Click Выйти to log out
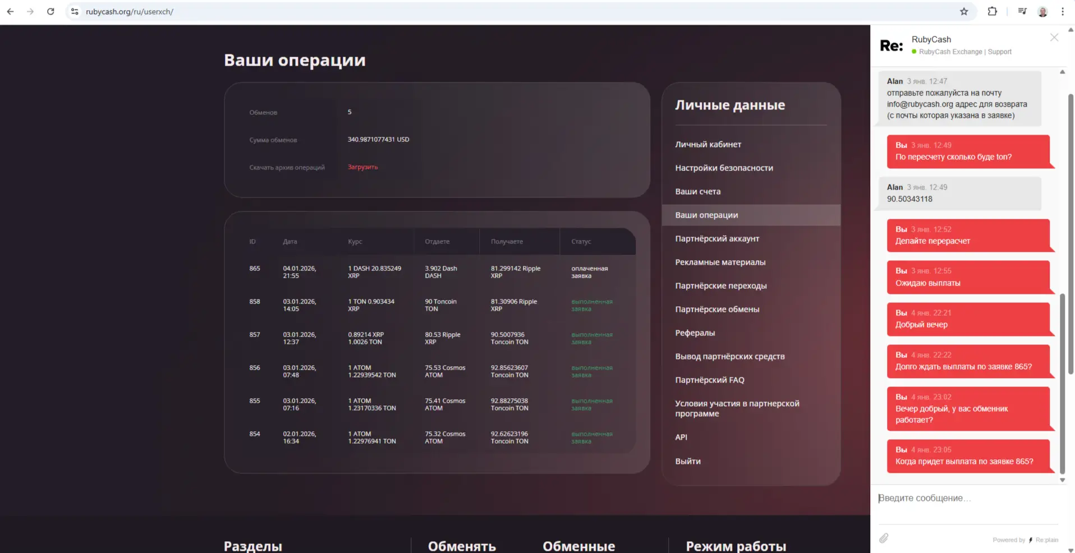This screenshot has height=553, width=1075. coord(688,461)
